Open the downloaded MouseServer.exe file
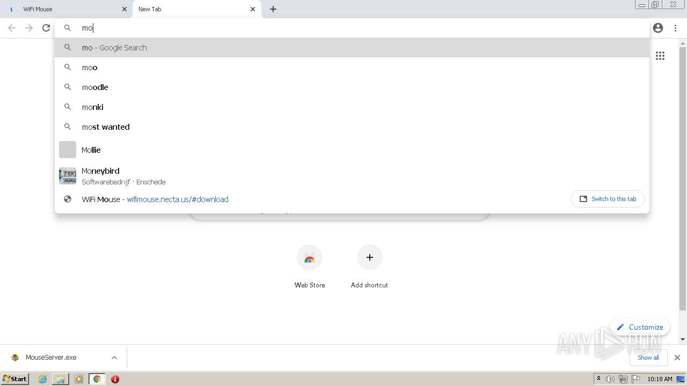This screenshot has width=687, height=386. coord(52,358)
